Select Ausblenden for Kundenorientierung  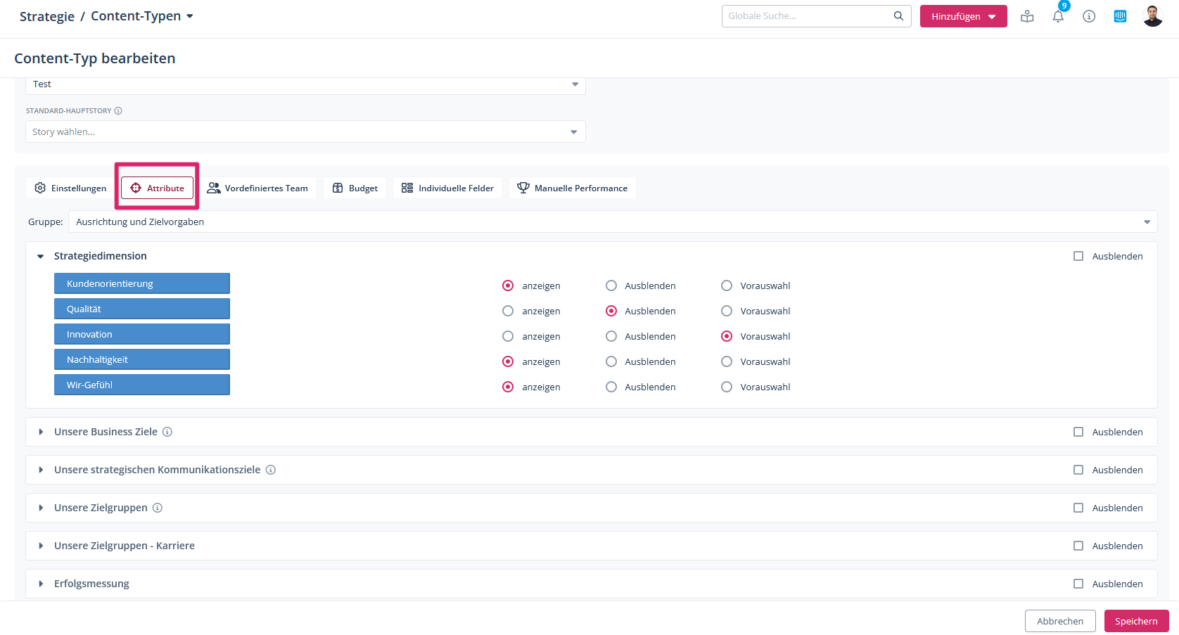point(611,286)
